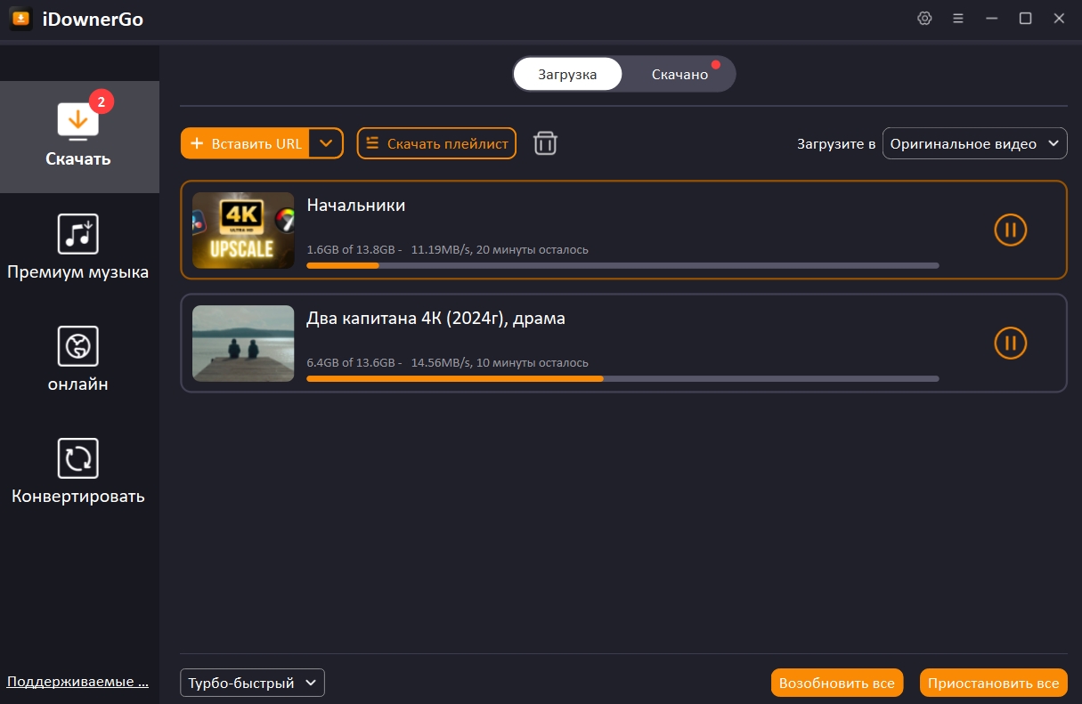Click the Вставить URL button
1082x704 pixels.
coord(245,143)
